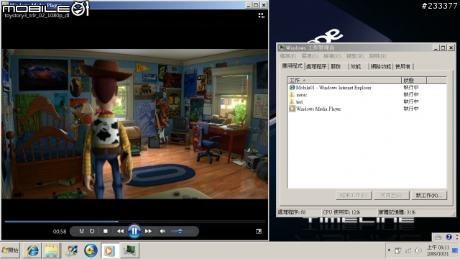Open the network tray icon

408,250
